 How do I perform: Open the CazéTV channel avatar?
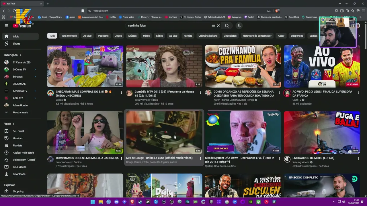click(x=287, y=93)
